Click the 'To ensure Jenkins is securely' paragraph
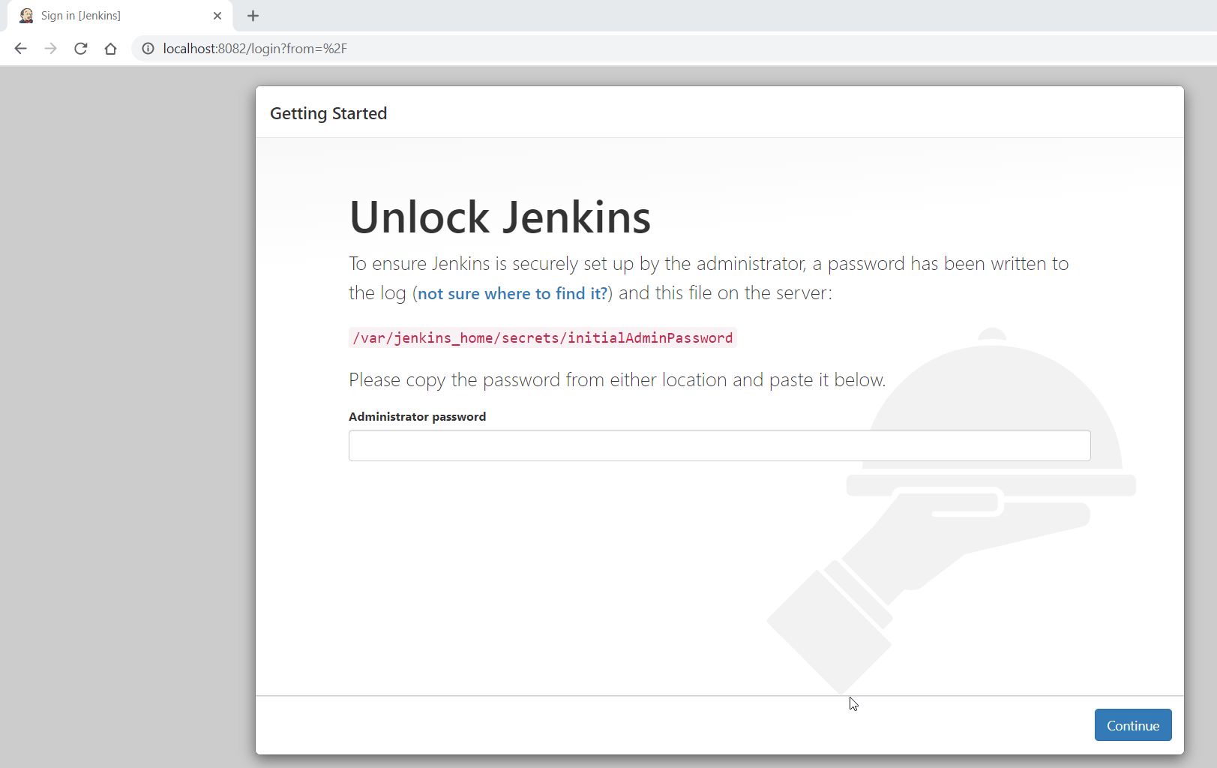1217x768 pixels. 708,264
